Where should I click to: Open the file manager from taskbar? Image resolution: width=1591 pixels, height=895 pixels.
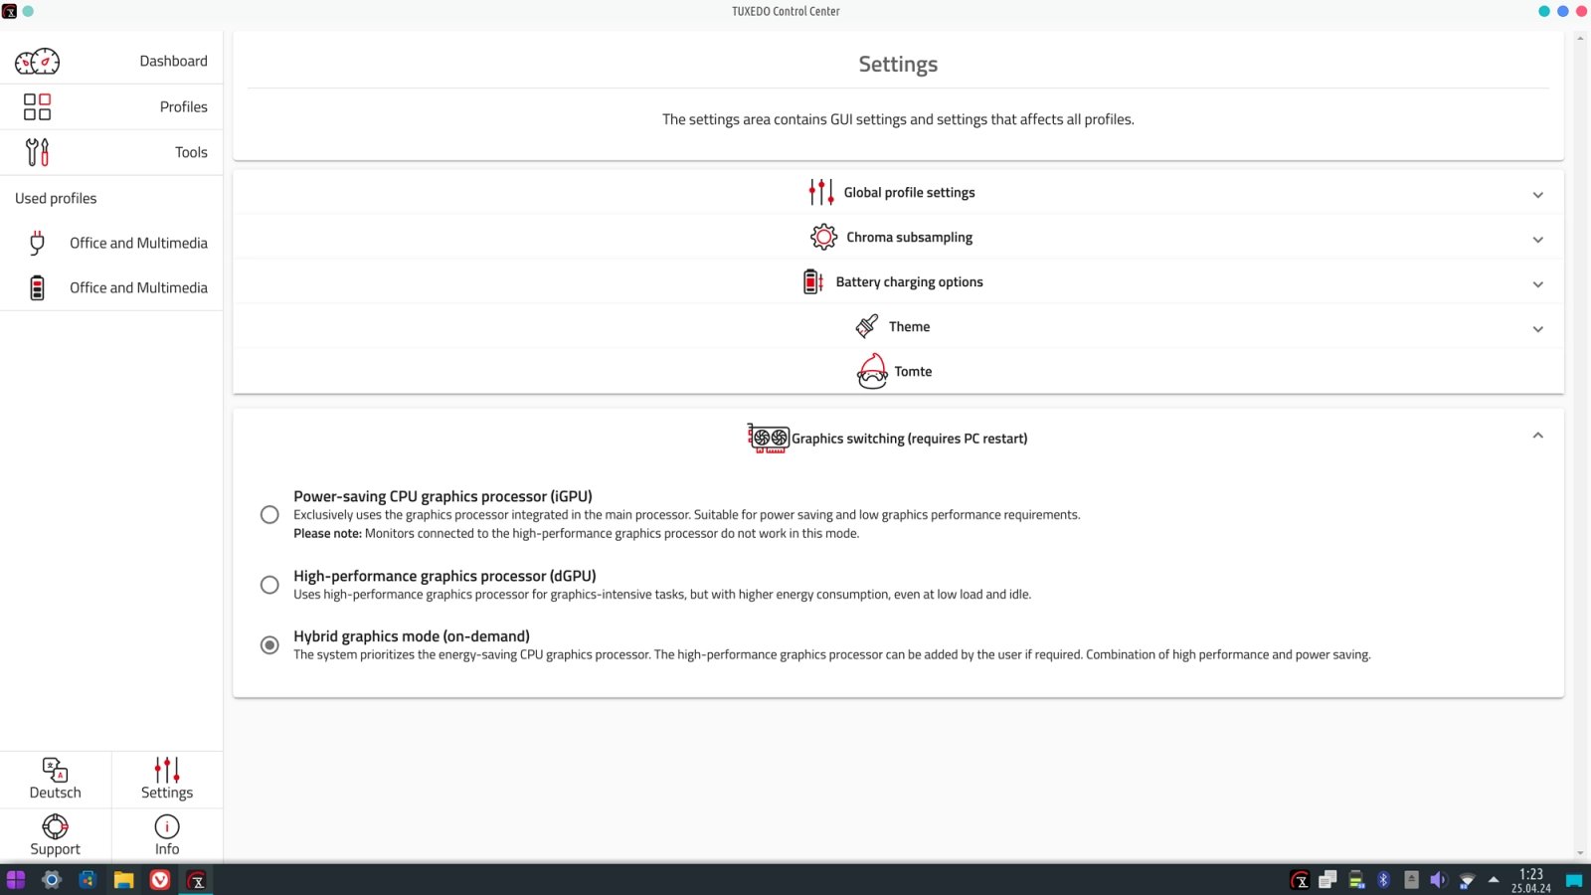point(123,880)
